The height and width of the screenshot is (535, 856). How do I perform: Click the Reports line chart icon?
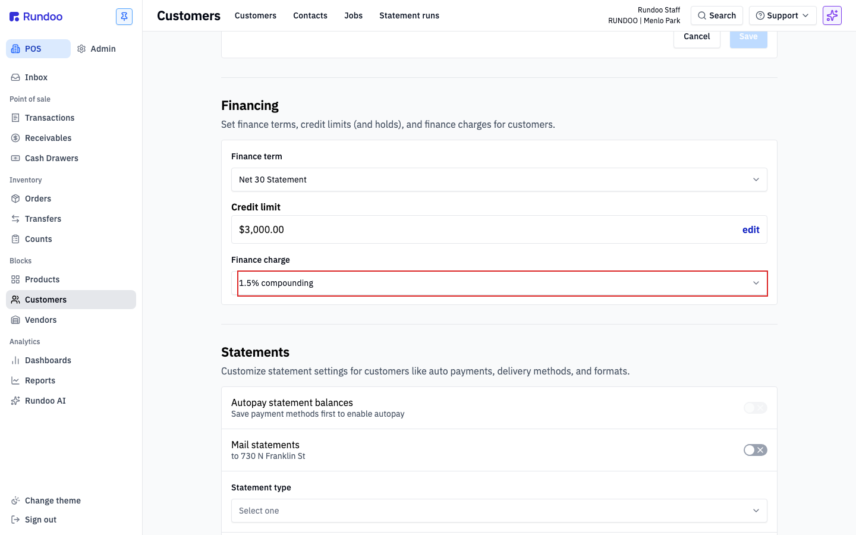pyautogui.click(x=15, y=380)
